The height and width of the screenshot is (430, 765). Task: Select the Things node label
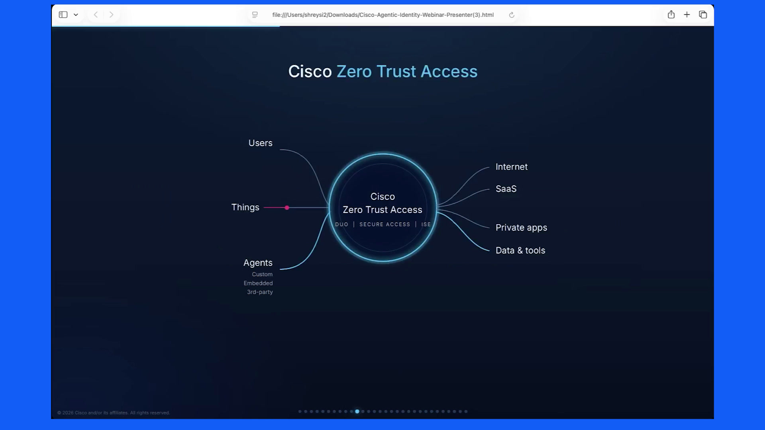(245, 207)
